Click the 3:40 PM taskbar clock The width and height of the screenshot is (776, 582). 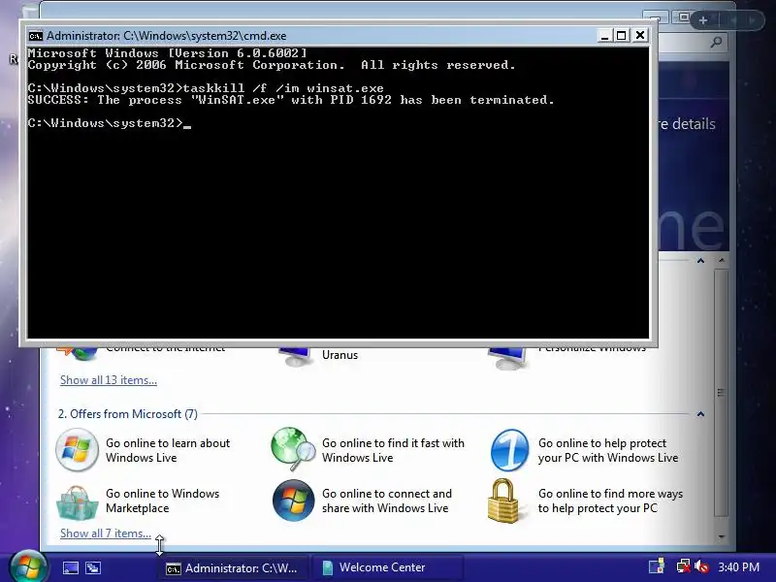[x=738, y=567]
